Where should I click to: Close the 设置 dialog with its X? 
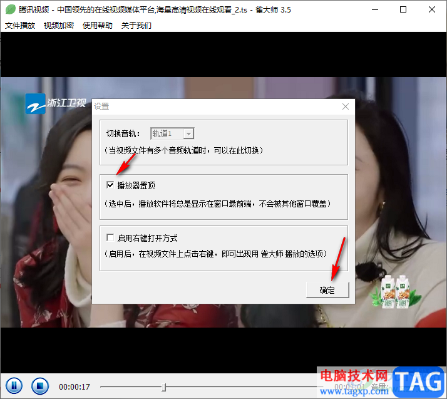[346, 106]
